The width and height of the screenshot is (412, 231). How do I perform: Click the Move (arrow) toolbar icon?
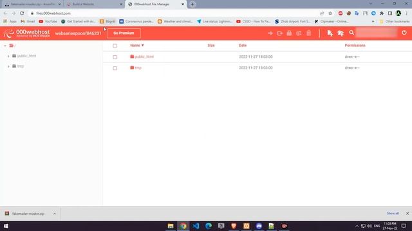270,33
